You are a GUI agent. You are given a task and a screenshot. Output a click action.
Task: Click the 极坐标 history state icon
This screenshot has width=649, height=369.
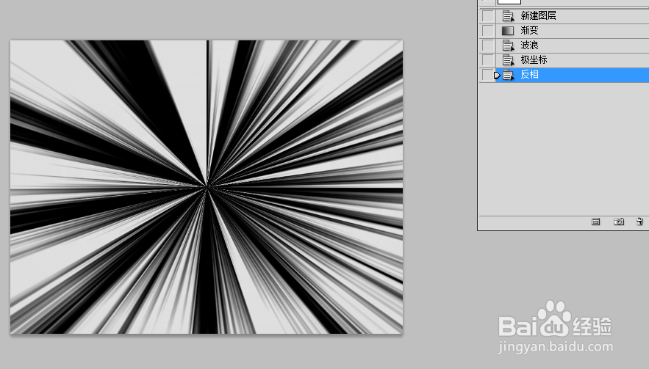tap(508, 60)
